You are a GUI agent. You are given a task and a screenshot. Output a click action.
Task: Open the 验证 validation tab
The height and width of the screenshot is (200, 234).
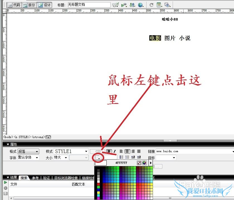point(47,178)
